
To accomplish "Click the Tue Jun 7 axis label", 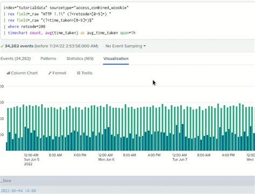I will click(180, 160).
